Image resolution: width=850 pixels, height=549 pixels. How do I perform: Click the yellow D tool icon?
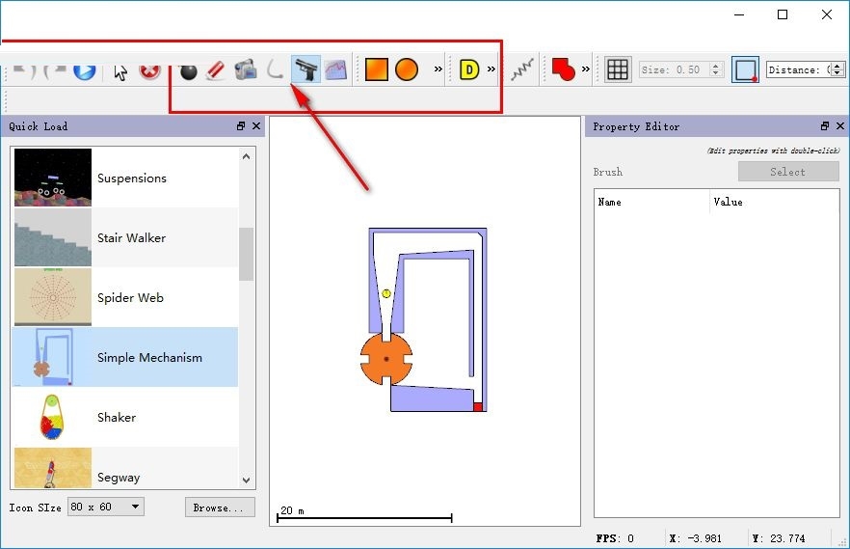tap(469, 69)
